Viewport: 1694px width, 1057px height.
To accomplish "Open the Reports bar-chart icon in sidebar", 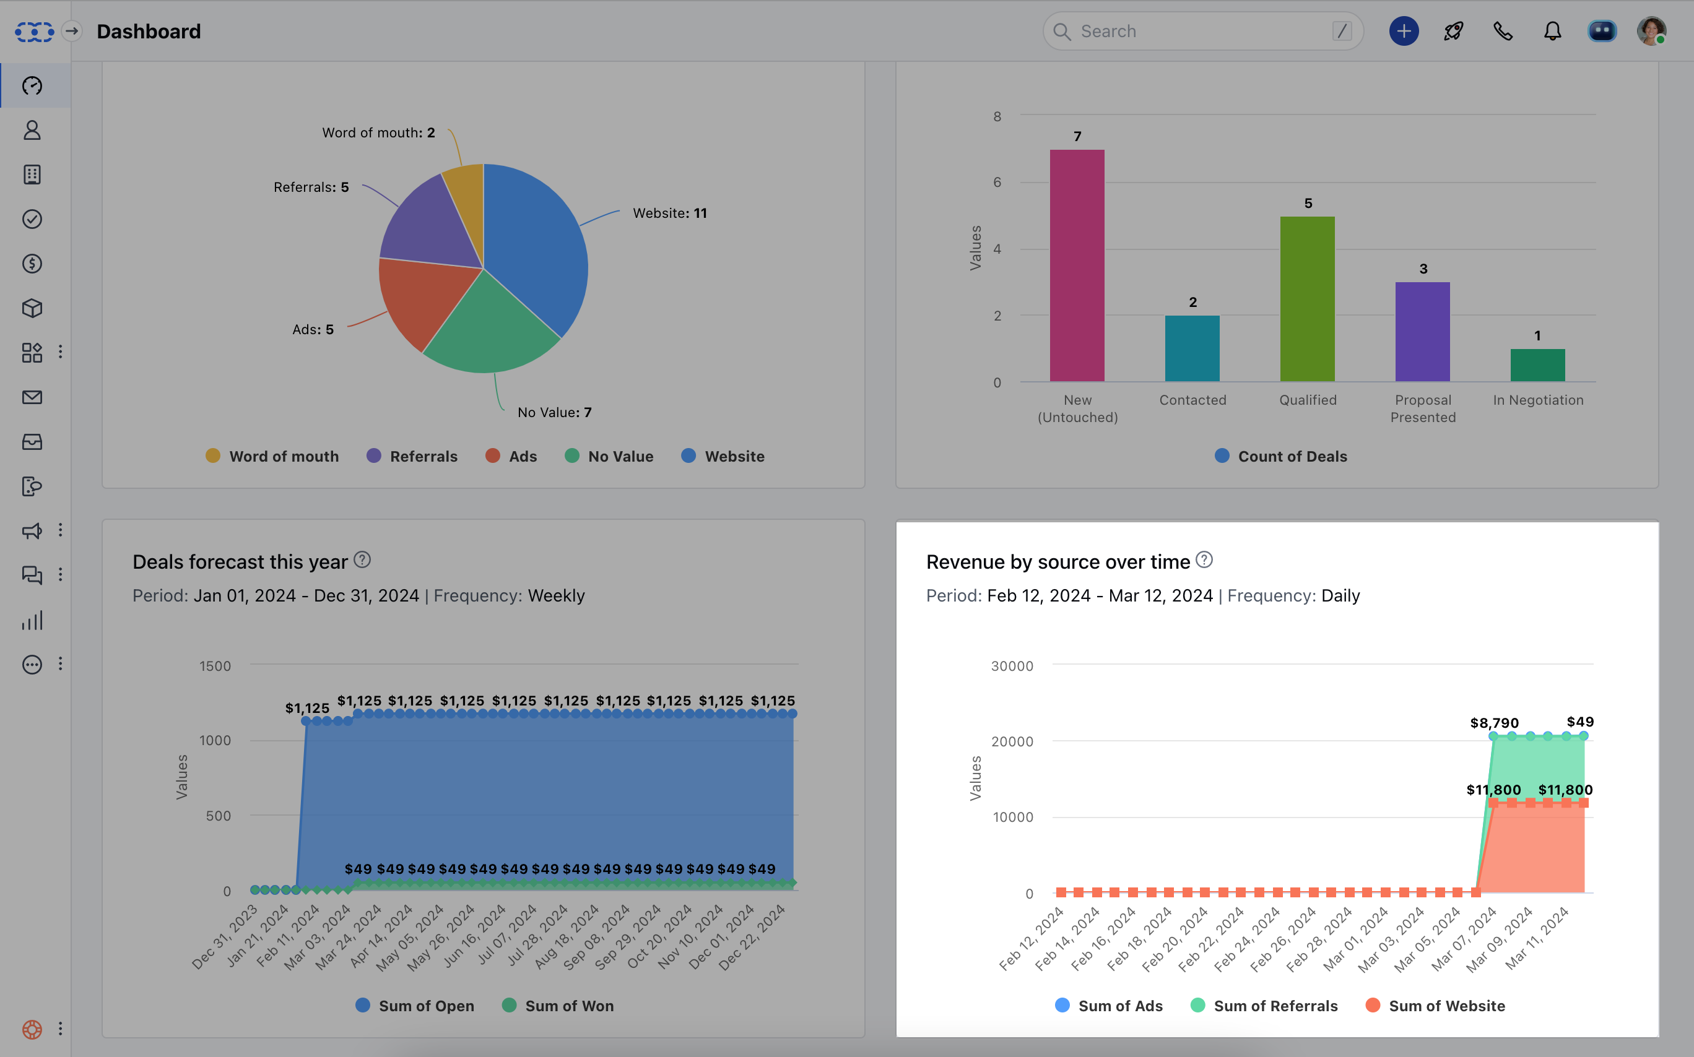I will coord(32,619).
